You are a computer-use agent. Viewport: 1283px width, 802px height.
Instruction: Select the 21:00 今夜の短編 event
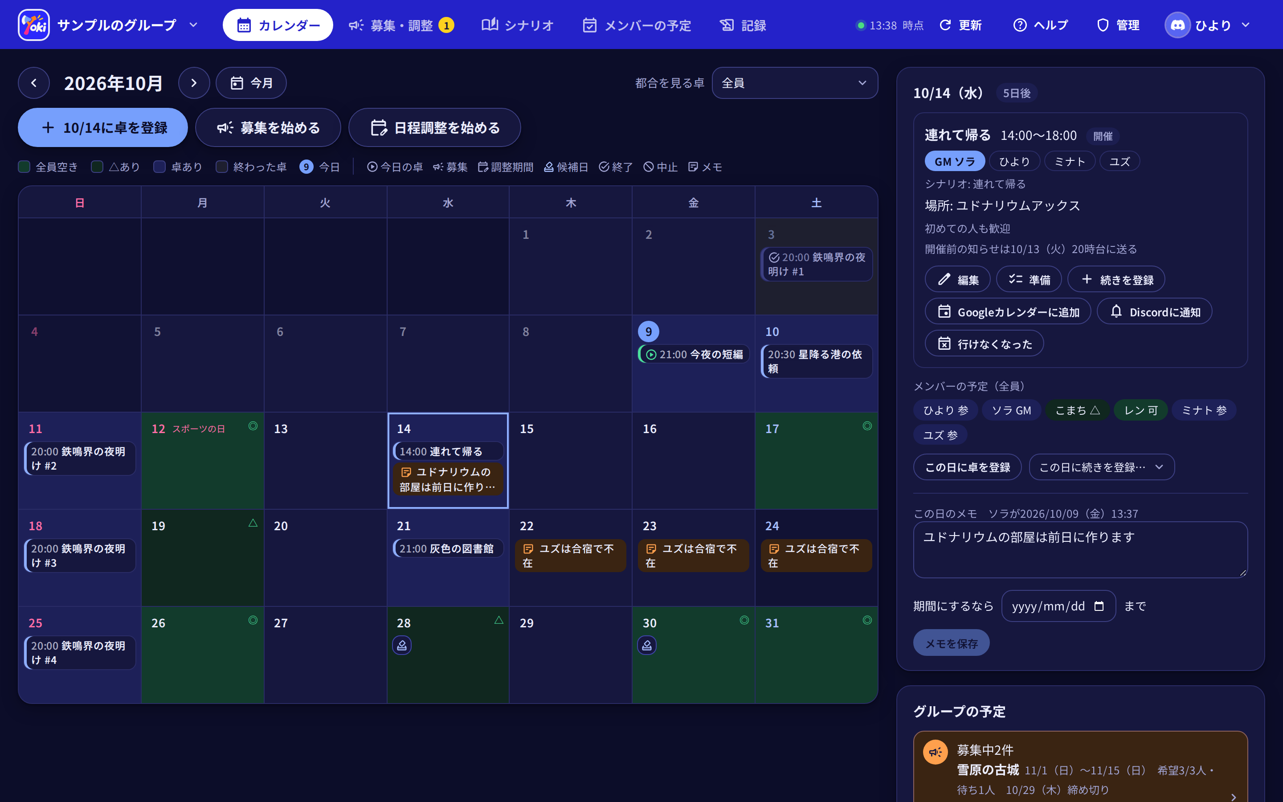click(x=694, y=354)
